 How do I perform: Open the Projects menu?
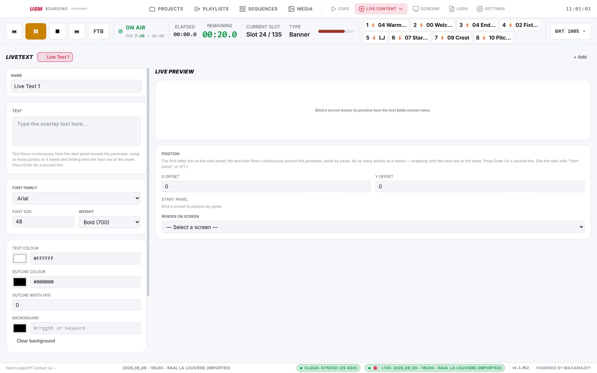(x=166, y=9)
